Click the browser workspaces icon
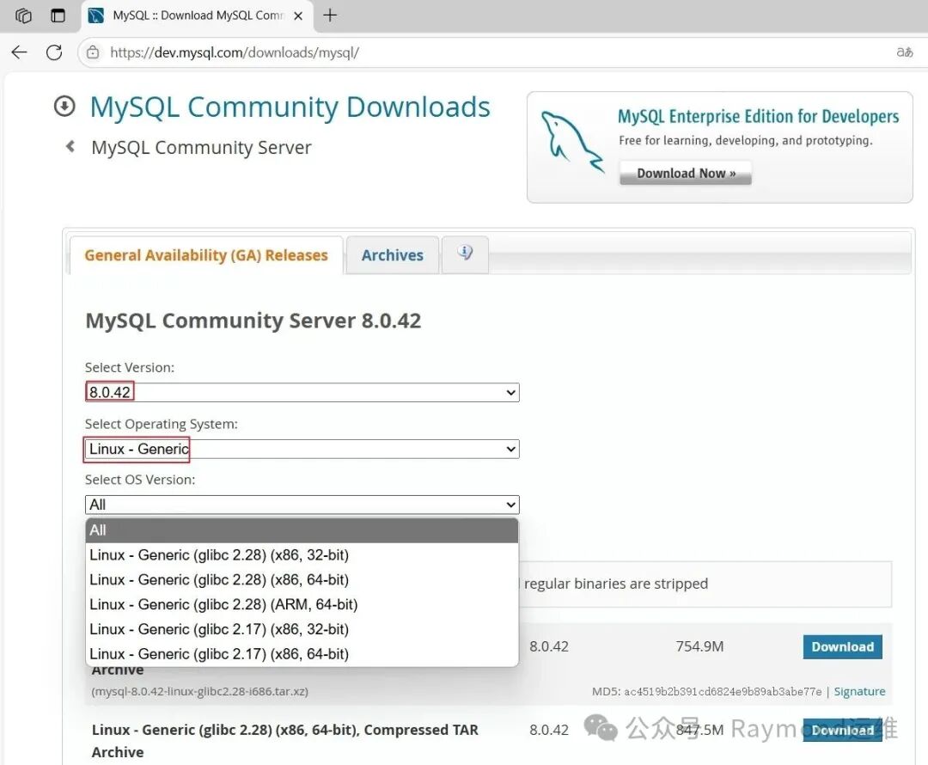Screen dimensions: 928x765 pyautogui.click(x=23, y=15)
